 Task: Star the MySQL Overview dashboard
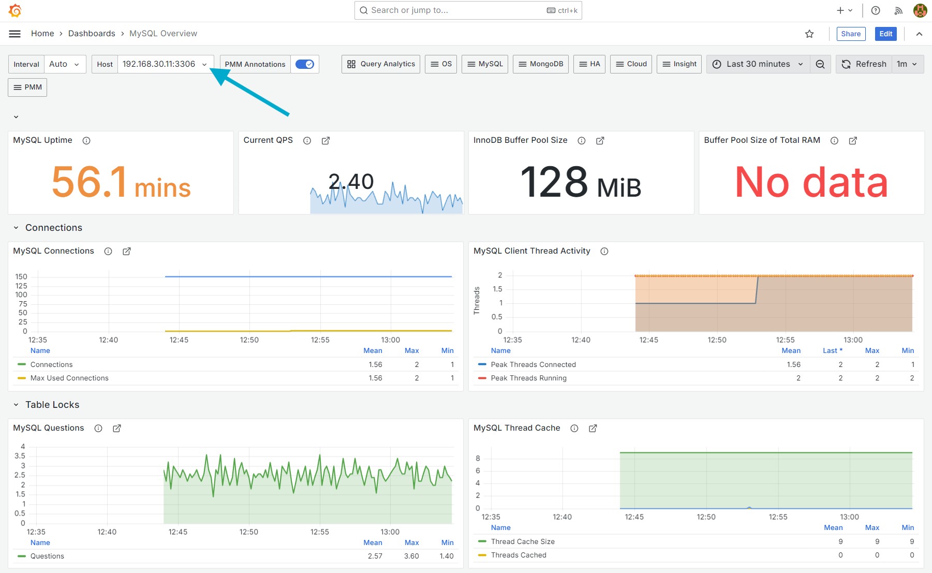(809, 34)
